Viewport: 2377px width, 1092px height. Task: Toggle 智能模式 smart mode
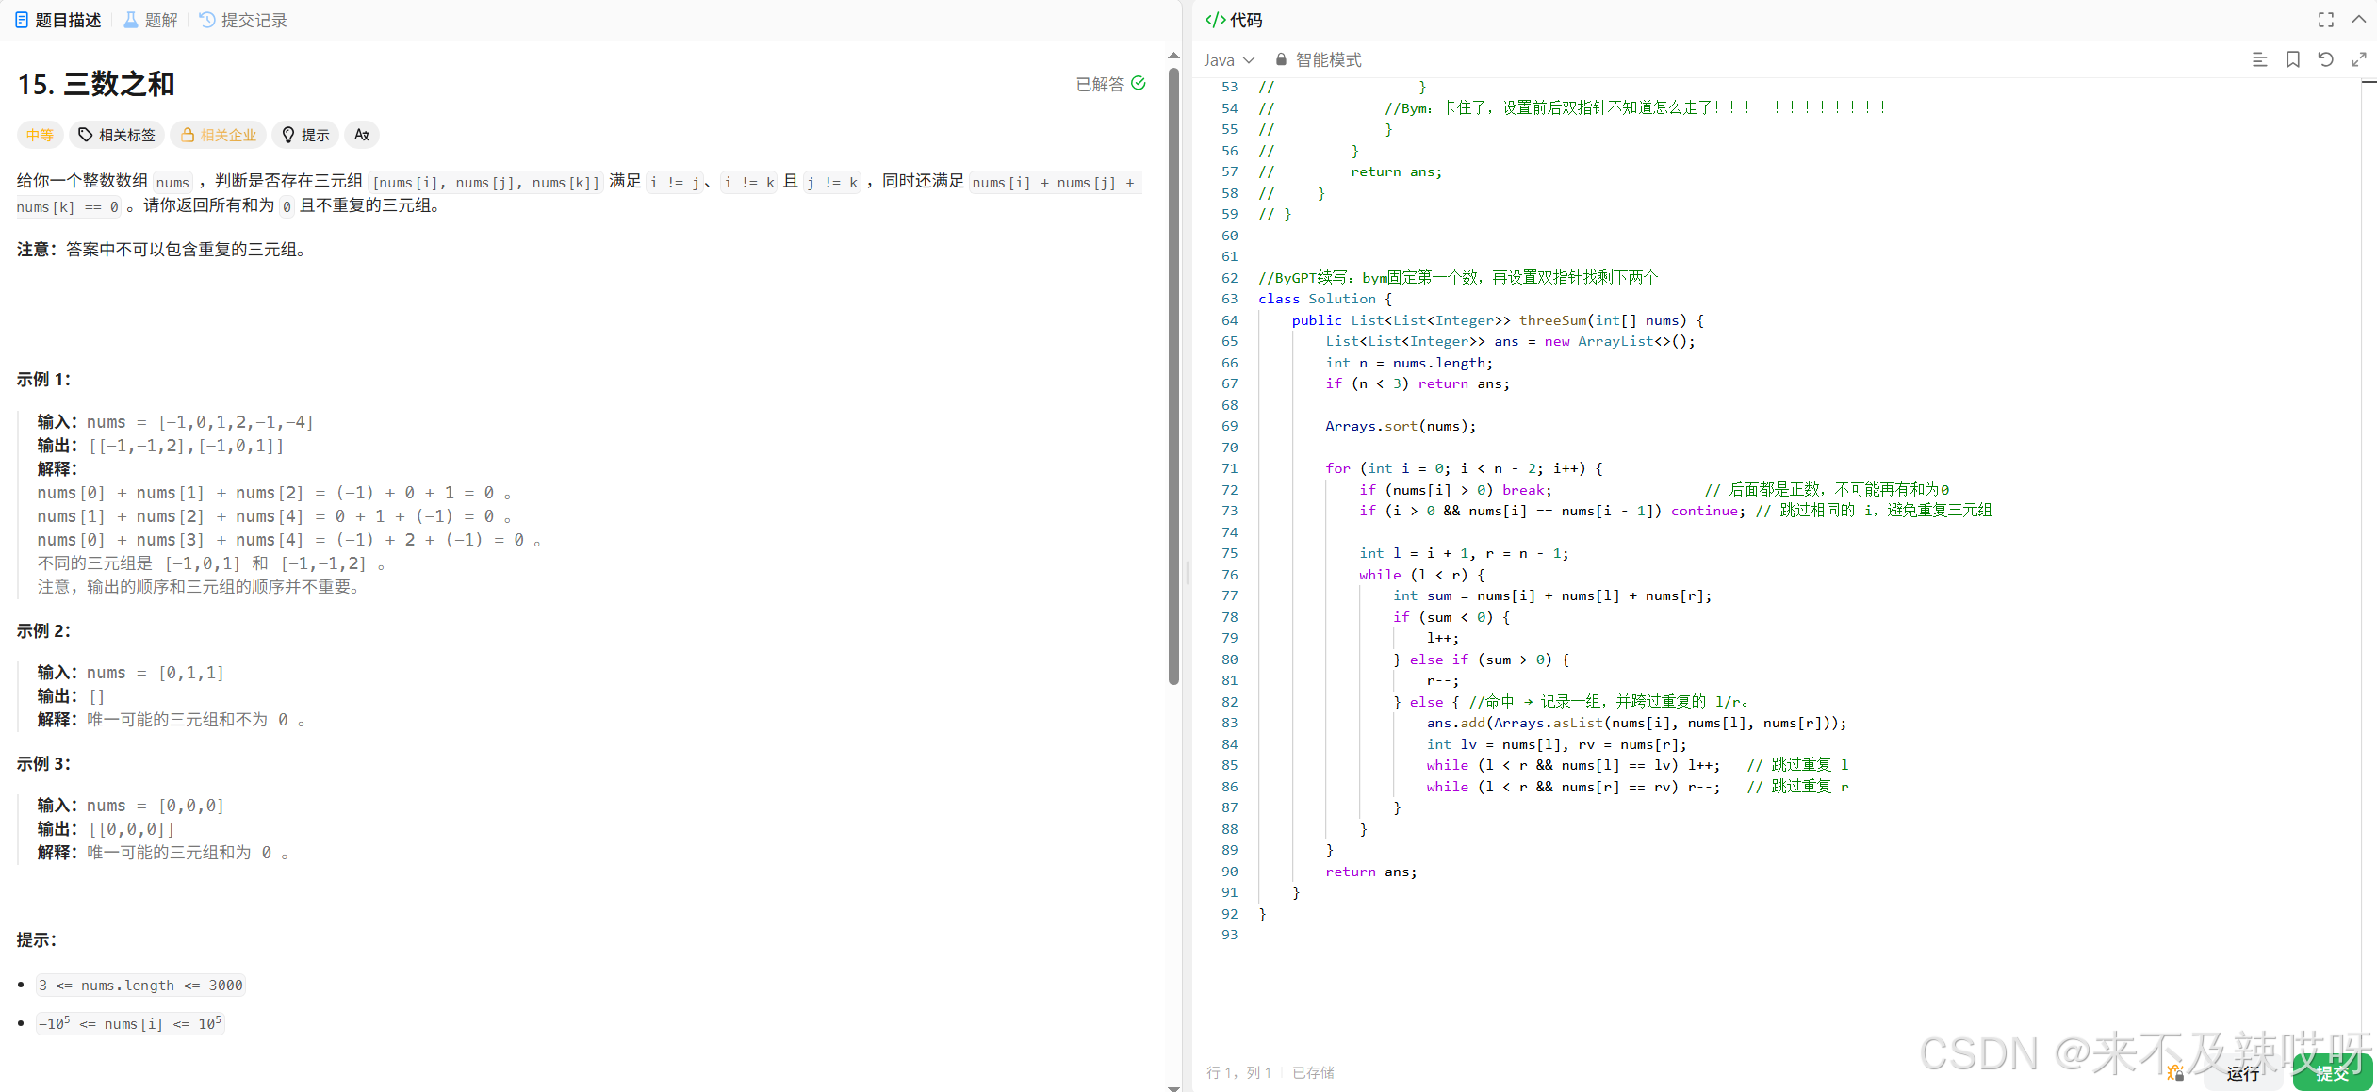pyautogui.click(x=1328, y=59)
